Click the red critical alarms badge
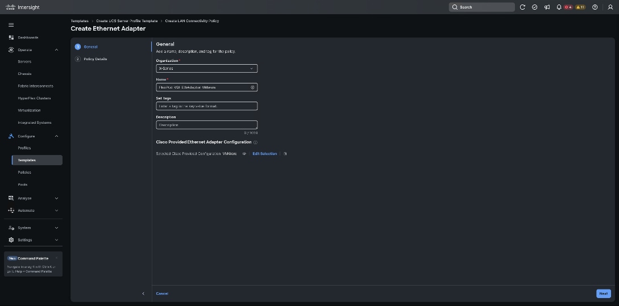 (568, 7)
